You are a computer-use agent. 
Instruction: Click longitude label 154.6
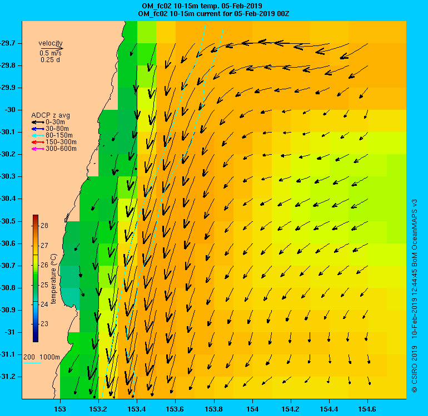pos(367,409)
